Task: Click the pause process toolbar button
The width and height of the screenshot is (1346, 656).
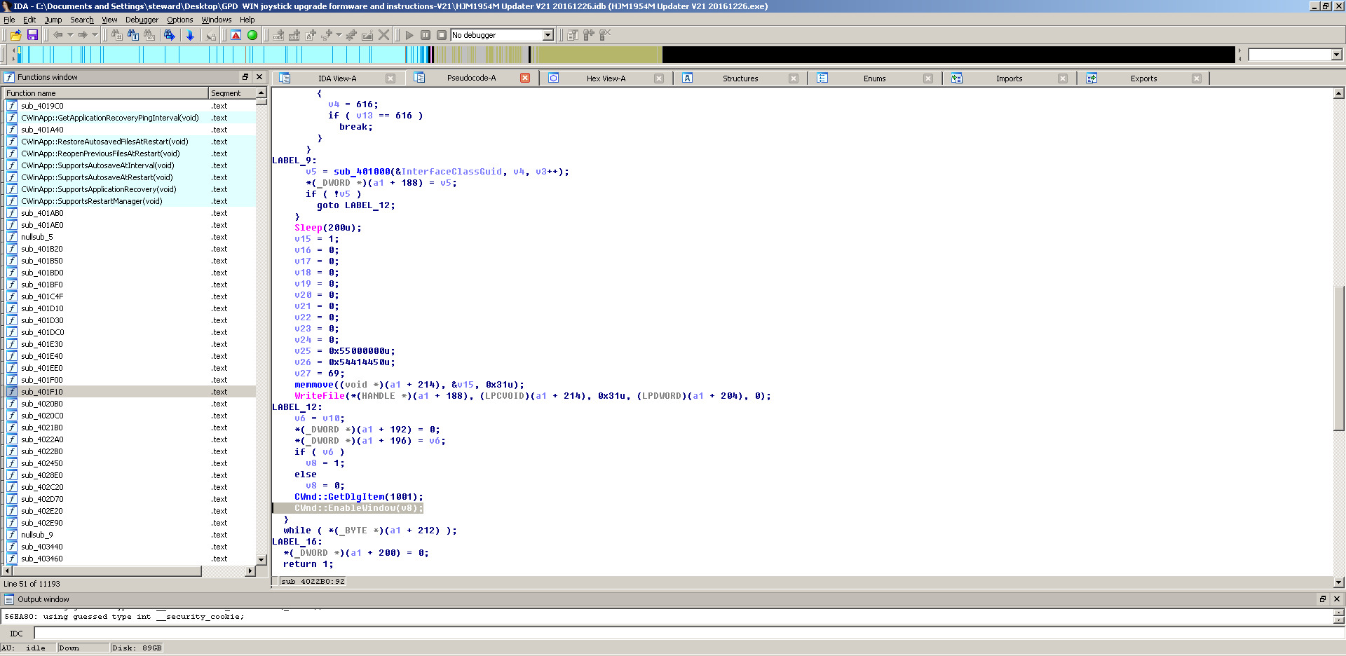Action: (x=426, y=35)
